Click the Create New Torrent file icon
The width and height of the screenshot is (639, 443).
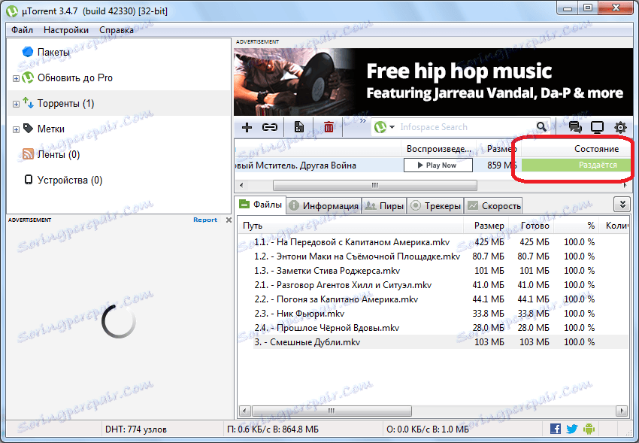299,128
